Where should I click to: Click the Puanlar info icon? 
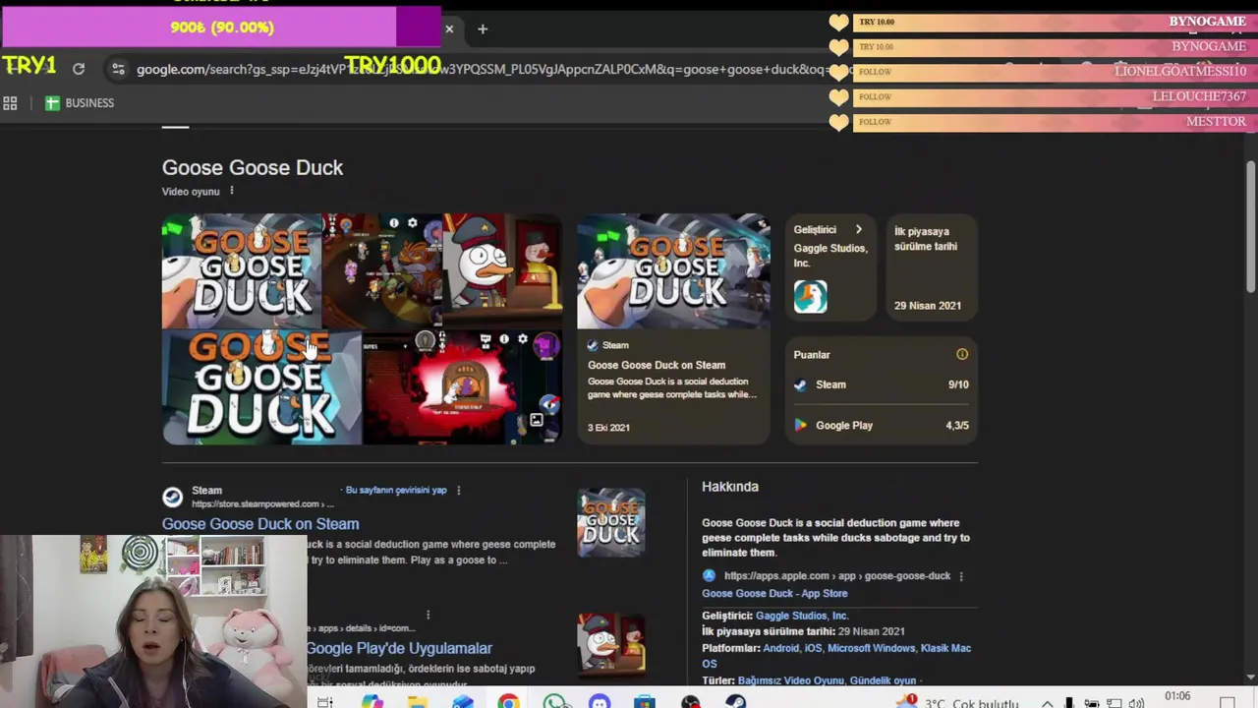tap(962, 354)
